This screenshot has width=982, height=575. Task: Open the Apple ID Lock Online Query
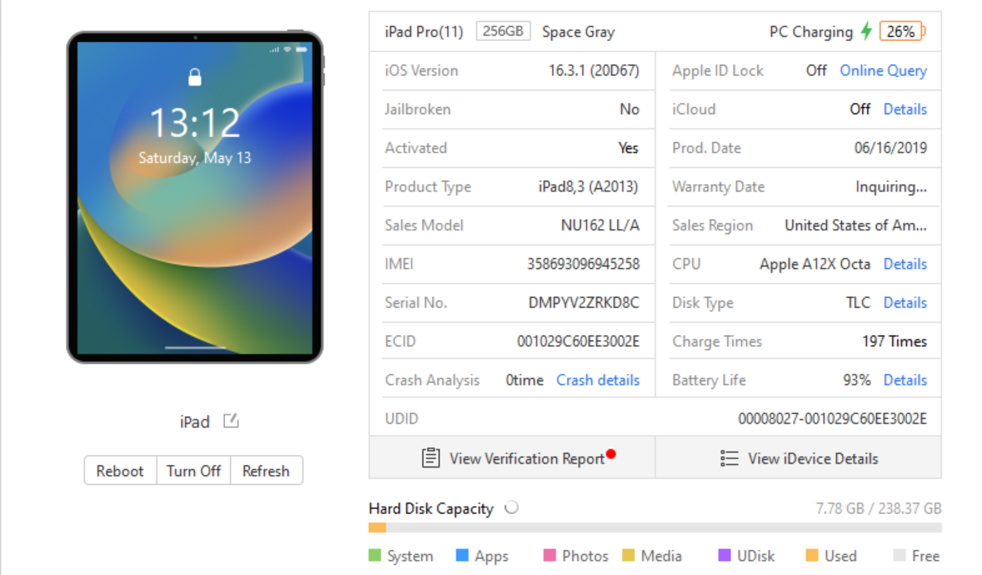click(883, 71)
